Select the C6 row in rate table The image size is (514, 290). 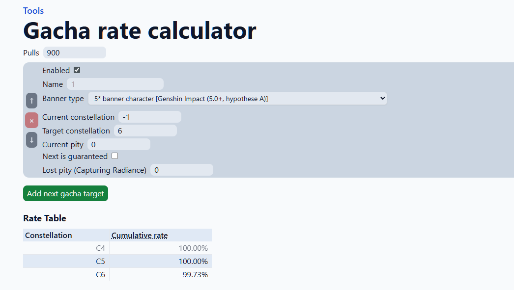pos(100,275)
